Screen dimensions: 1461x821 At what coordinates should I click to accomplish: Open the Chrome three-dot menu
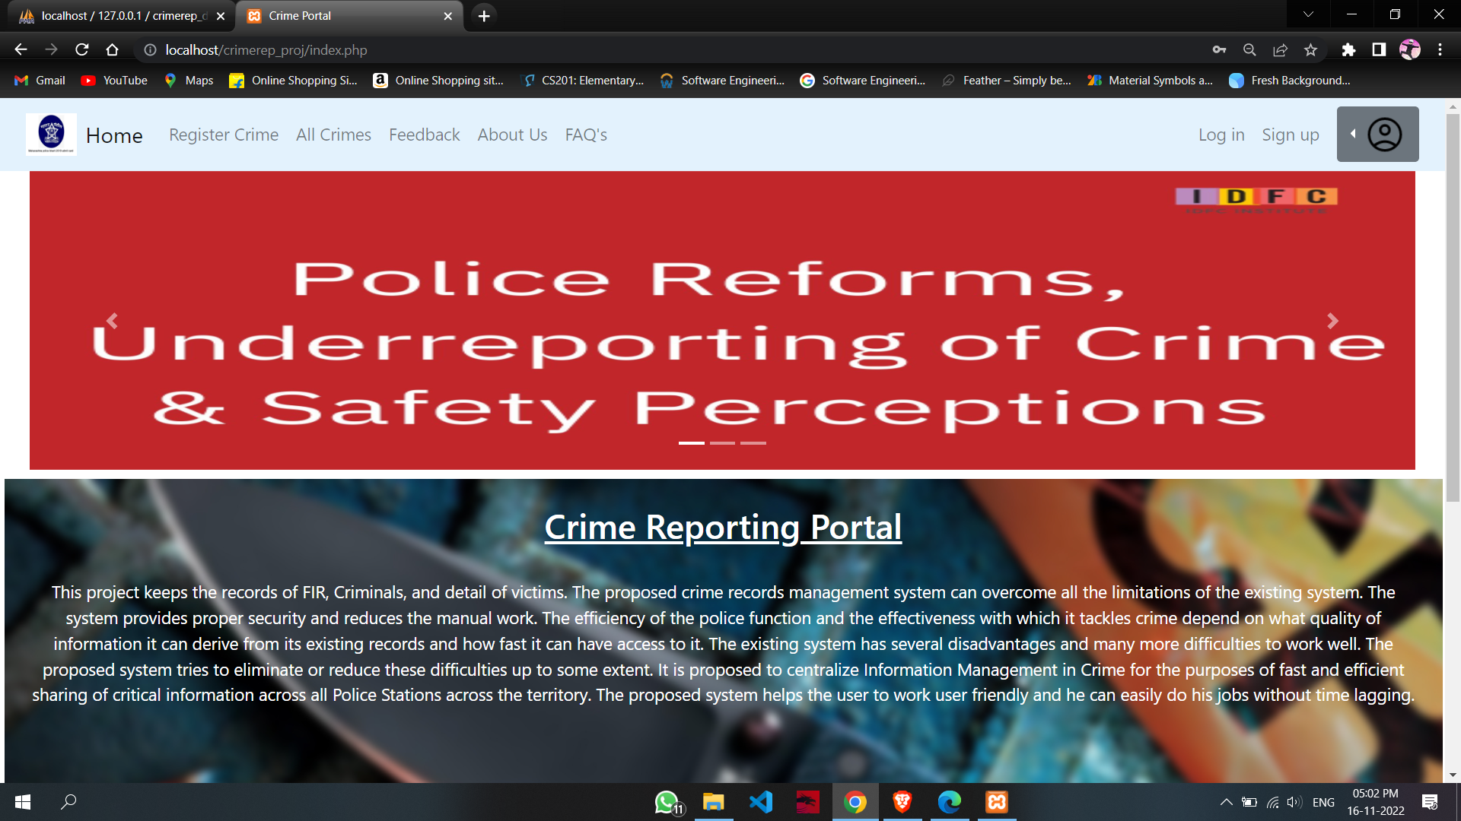coord(1440,50)
